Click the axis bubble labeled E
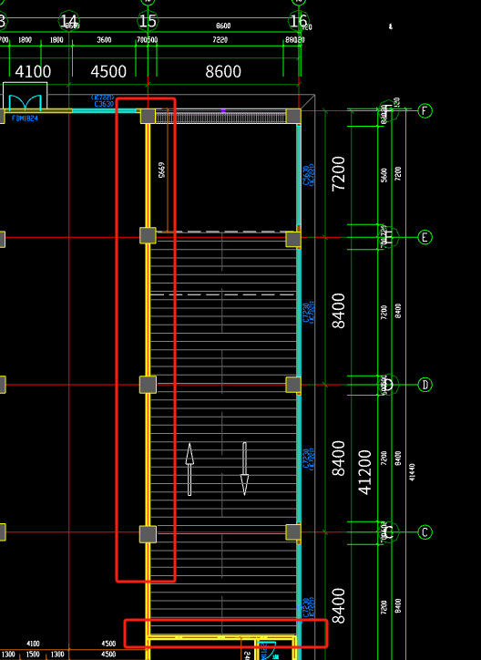Screen dimensions: 481x660 click(x=425, y=237)
